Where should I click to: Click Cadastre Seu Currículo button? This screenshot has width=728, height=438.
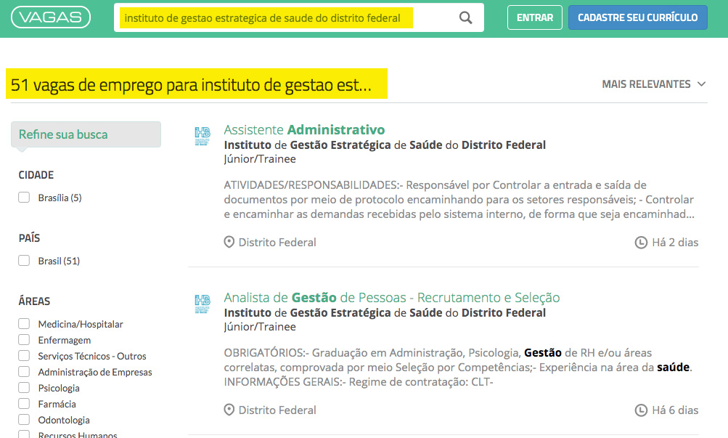point(637,18)
